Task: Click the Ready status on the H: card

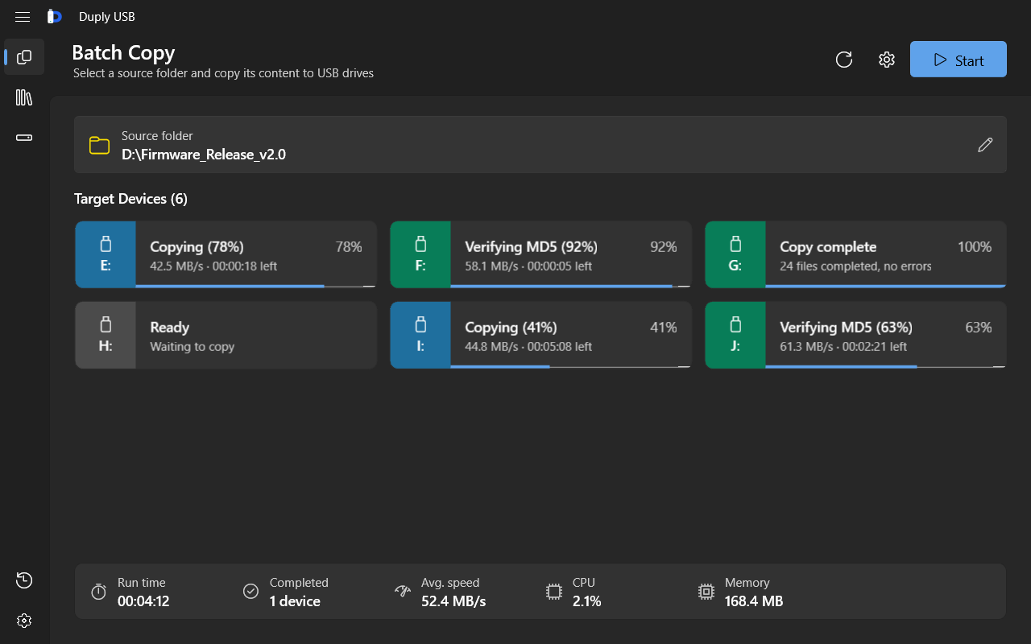Action: pyautogui.click(x=170, y=328)
